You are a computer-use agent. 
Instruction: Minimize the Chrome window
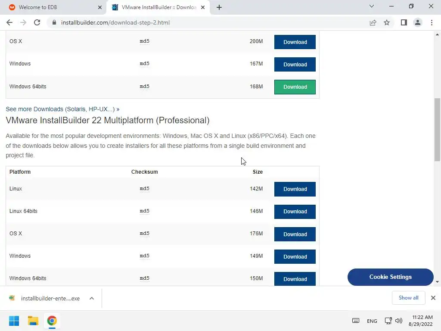pyautogui.click(x=391, y=6)
